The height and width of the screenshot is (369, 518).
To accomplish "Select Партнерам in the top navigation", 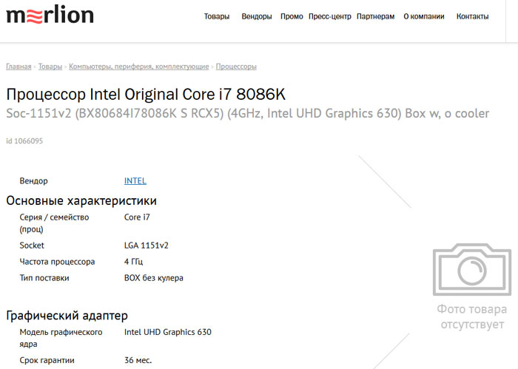I will tap(376, 16).
